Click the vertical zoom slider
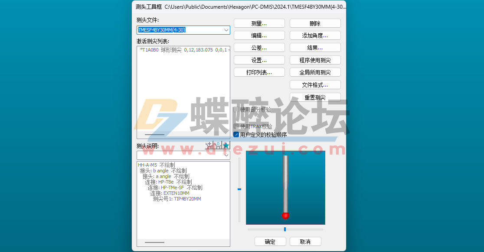Screen dimensions: 484x252 pyautogui.click(x=240, y=188)
